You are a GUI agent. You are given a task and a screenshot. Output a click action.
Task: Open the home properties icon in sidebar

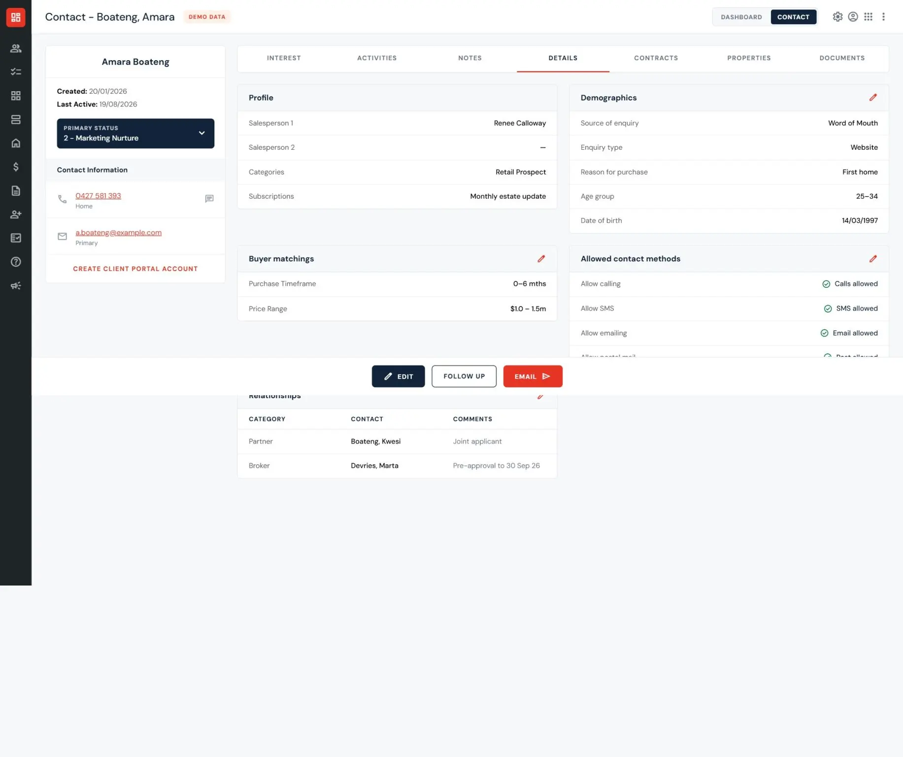point(16,143)
